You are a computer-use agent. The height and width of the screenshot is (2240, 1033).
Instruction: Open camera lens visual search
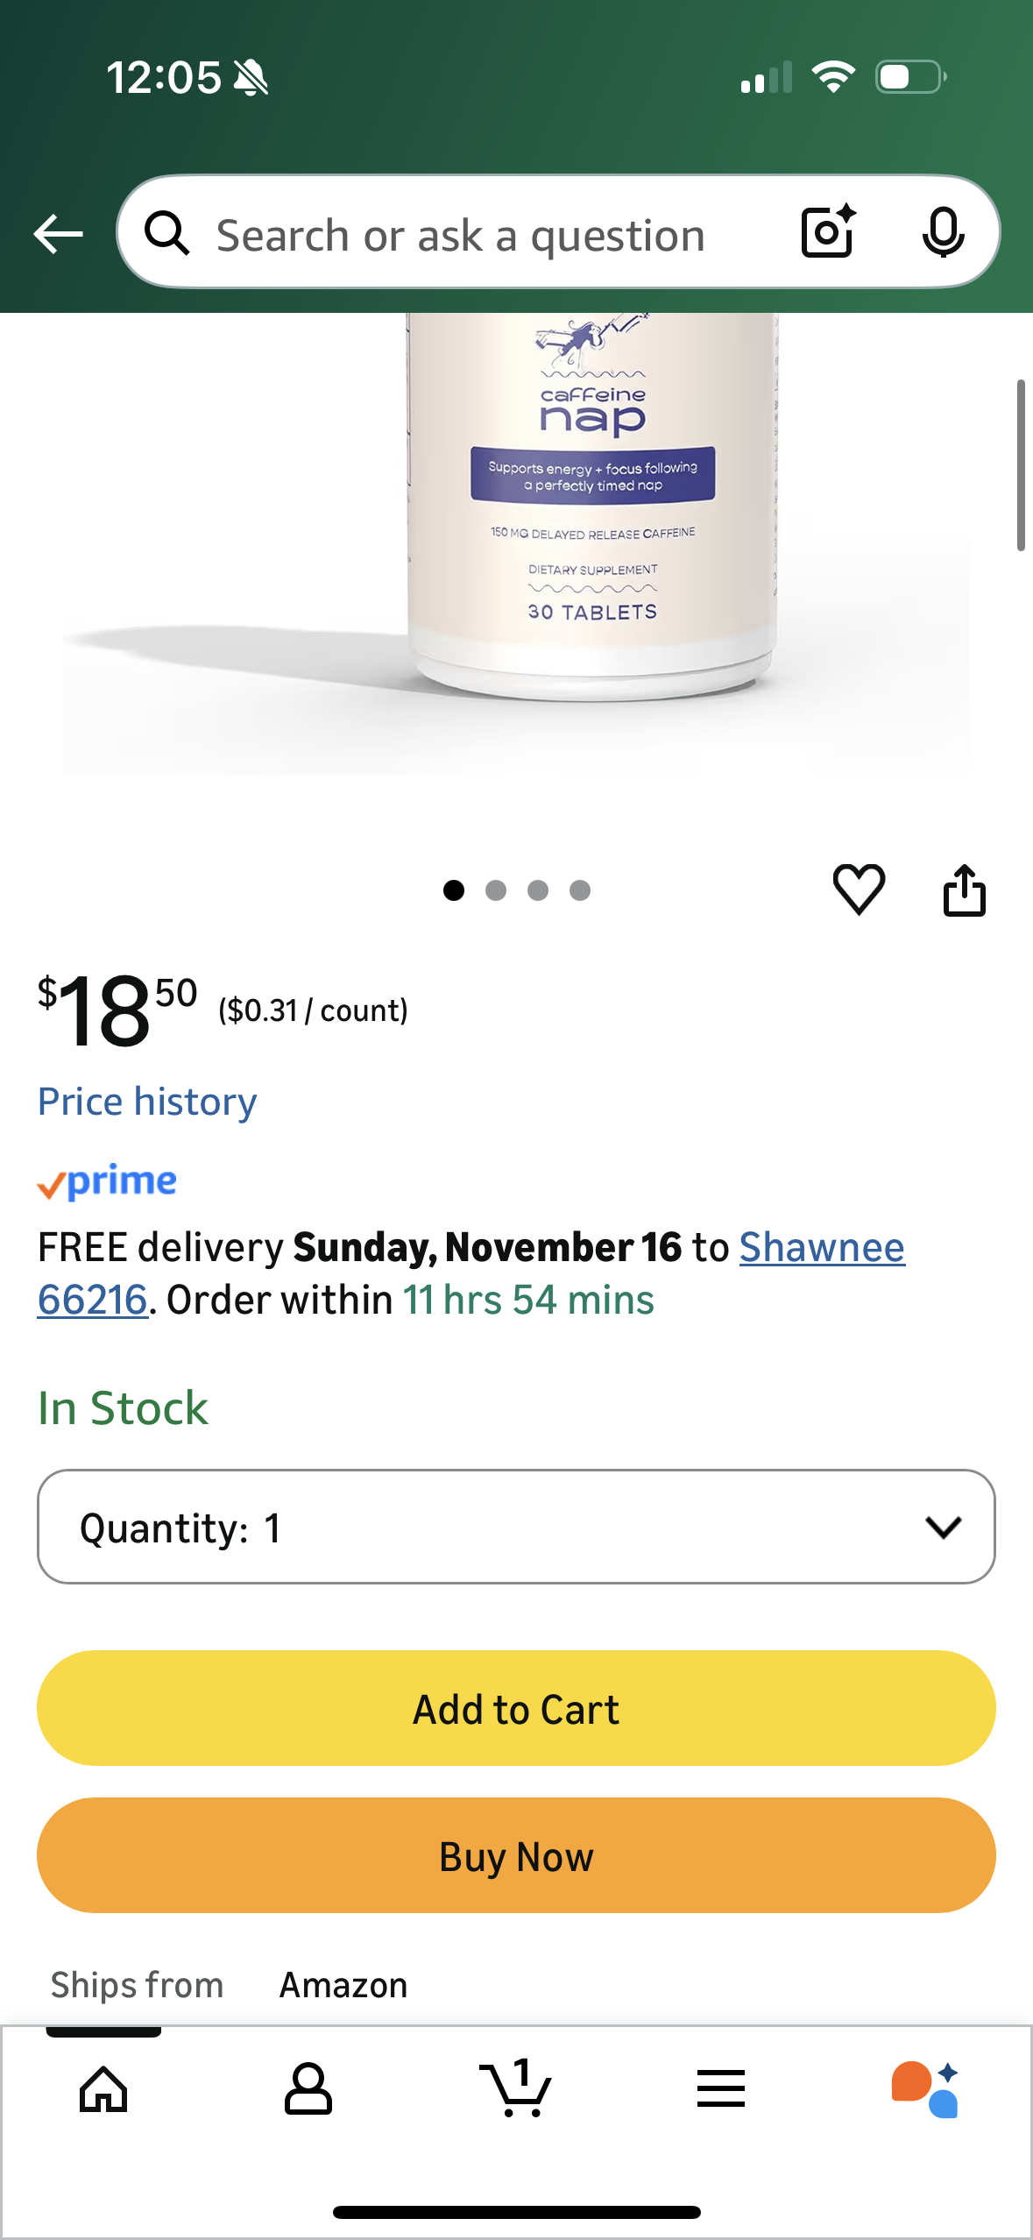[827, 232]
